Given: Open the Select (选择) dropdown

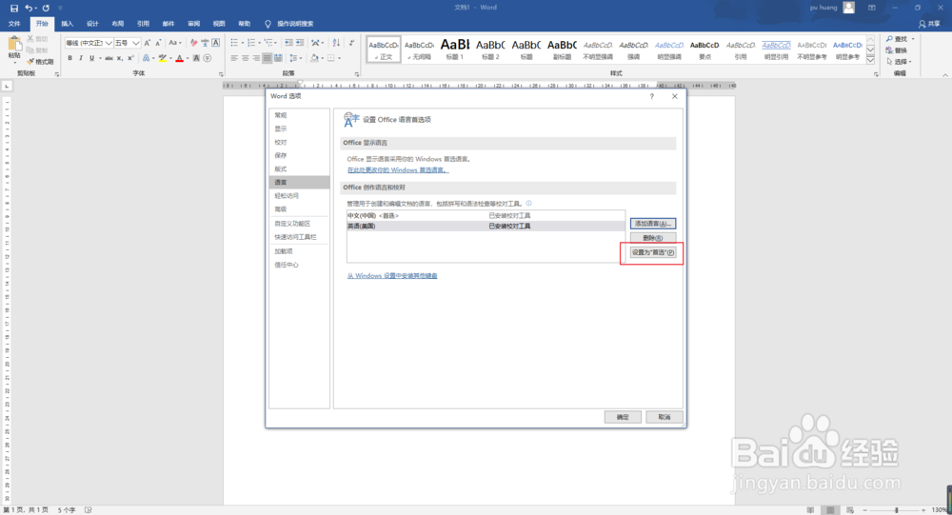Looking at the screenshot, I should [x=899, y=61].
